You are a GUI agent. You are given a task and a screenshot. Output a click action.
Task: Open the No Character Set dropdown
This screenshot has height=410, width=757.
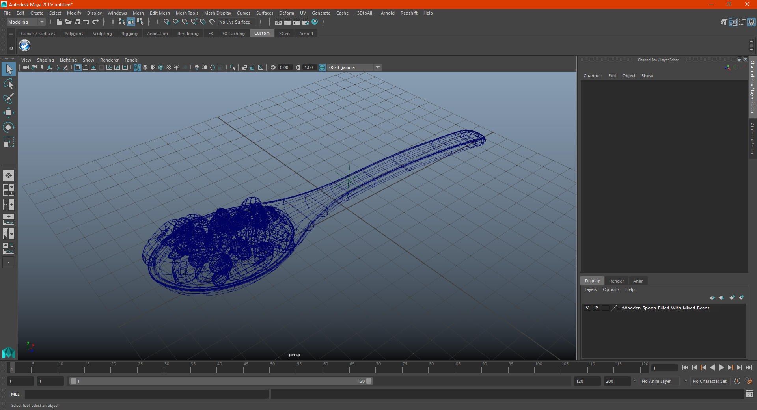click(710, 381)
